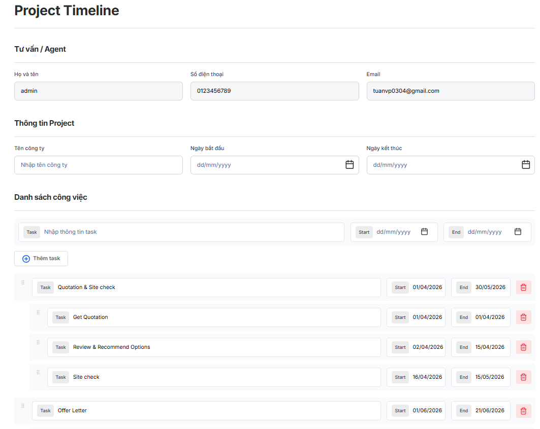Click the Review & Recommend Options task name
This screenshot has width=540, height=429.
point(112,347)
